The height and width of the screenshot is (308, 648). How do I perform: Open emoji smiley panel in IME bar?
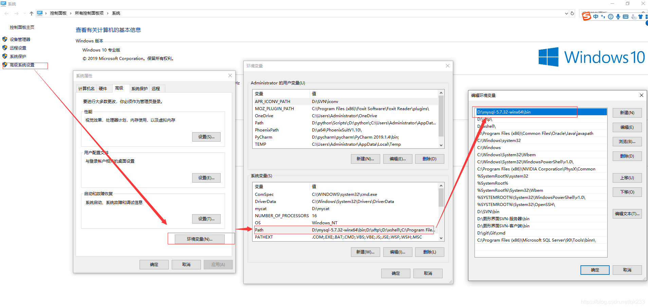pyautogui.click(x=611, y=17)
